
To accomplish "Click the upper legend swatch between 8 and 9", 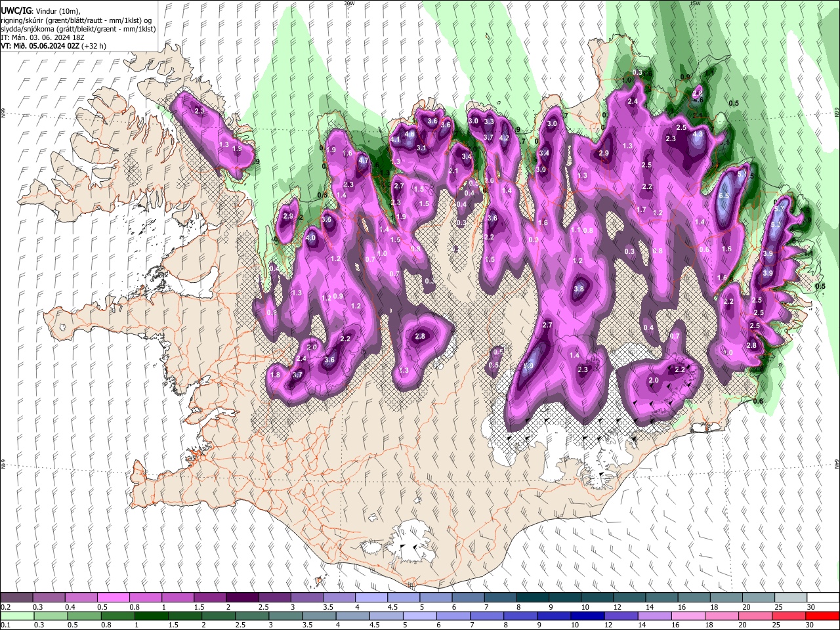I will [x=532, y=598].
